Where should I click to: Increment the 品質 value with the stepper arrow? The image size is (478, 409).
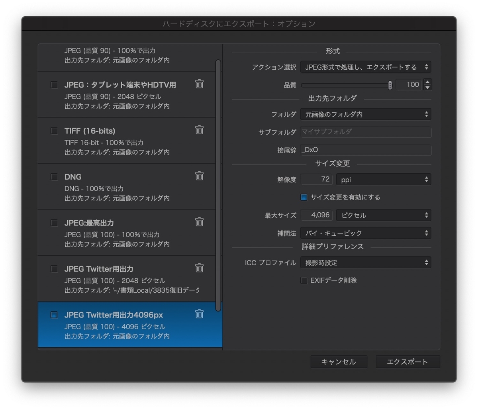click(x=427, y=82)
